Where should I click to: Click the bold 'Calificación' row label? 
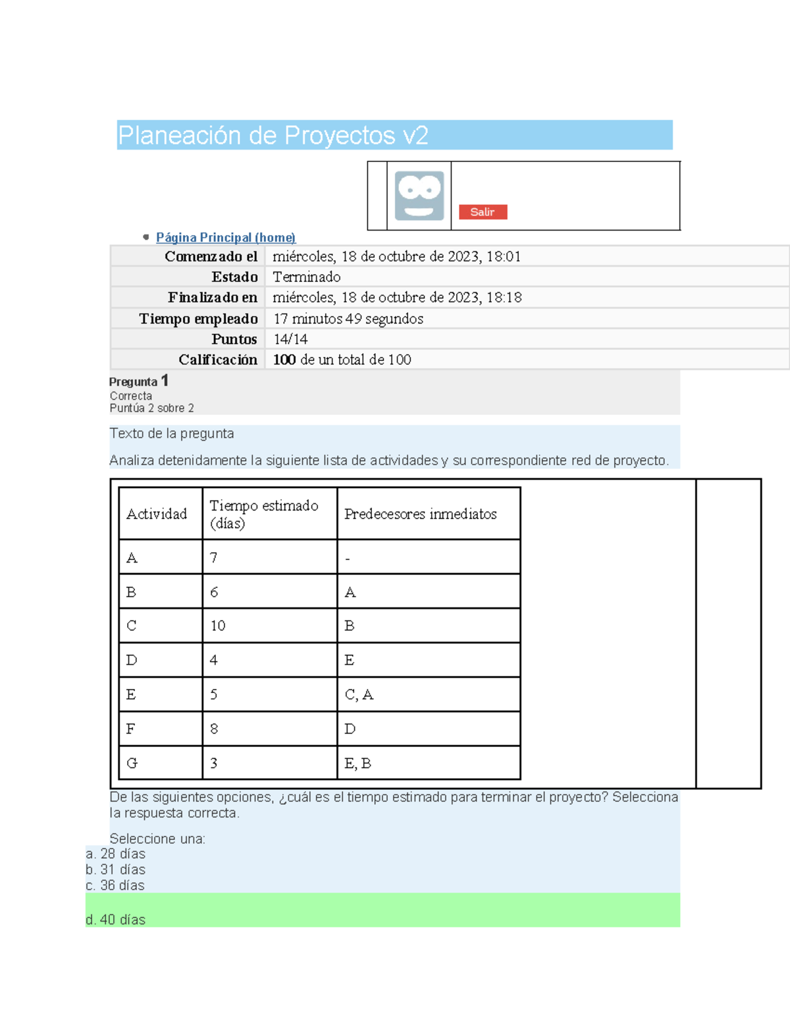[x=218, y=360]
